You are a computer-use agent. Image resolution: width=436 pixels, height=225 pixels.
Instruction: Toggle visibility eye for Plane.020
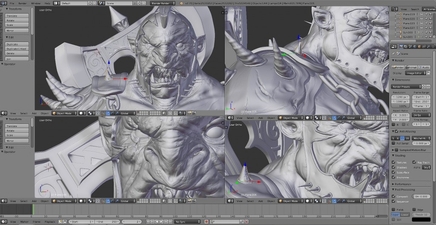422,19
